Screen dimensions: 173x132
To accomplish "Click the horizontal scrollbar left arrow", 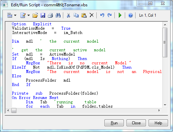I will [8, 110].
